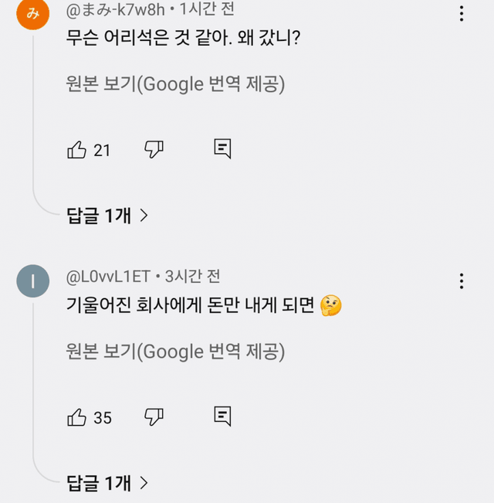Reply to the @まみ-k7w8h comment
The image size is (494, 503).
[222, 149]
